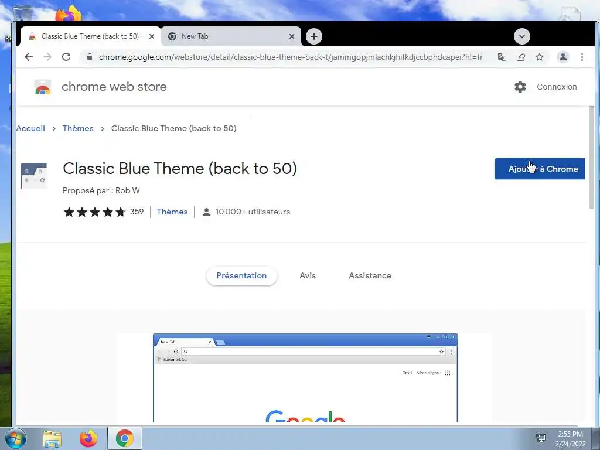Switch to the Avis tab

(308, 275)
